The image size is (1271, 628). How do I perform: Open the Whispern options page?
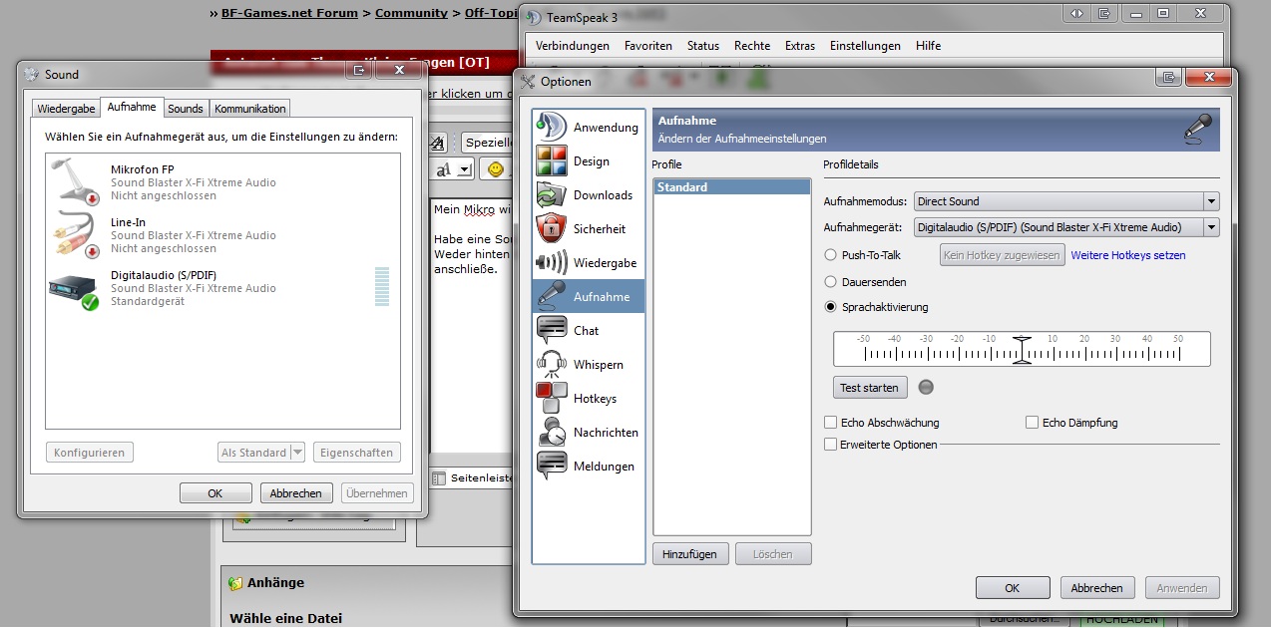589,365
